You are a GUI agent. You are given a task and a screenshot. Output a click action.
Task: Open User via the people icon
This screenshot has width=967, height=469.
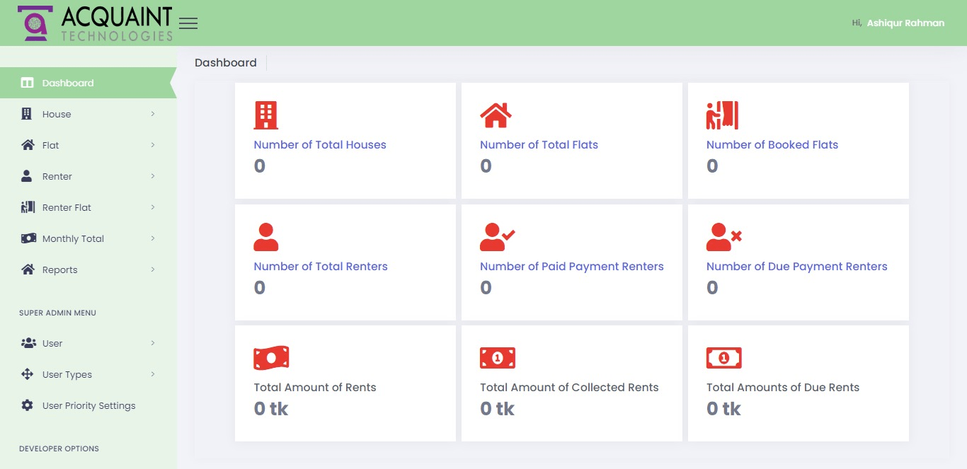[x=28, y=343]
